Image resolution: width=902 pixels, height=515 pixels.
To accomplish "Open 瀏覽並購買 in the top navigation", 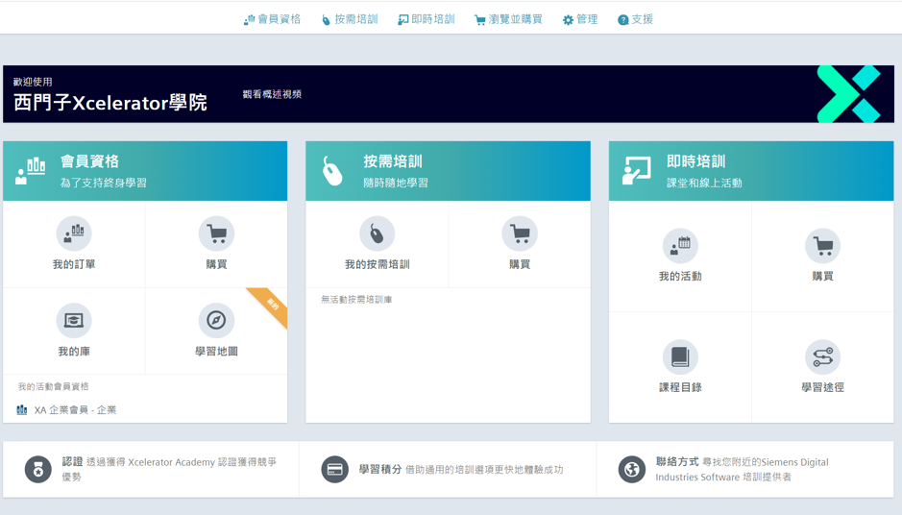I will 508,19.
